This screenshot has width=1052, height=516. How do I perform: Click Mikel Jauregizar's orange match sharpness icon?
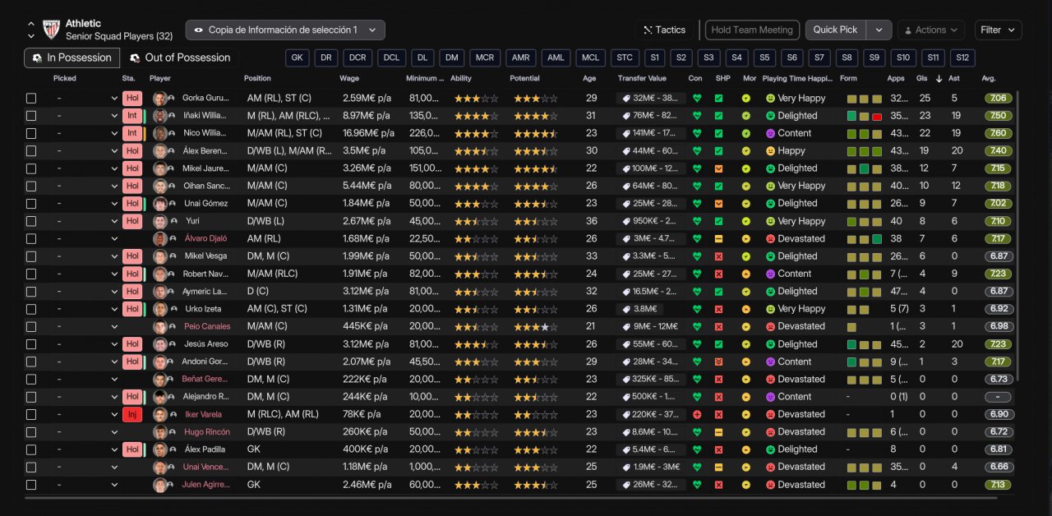pyautogui.click(x=718, y=168)
